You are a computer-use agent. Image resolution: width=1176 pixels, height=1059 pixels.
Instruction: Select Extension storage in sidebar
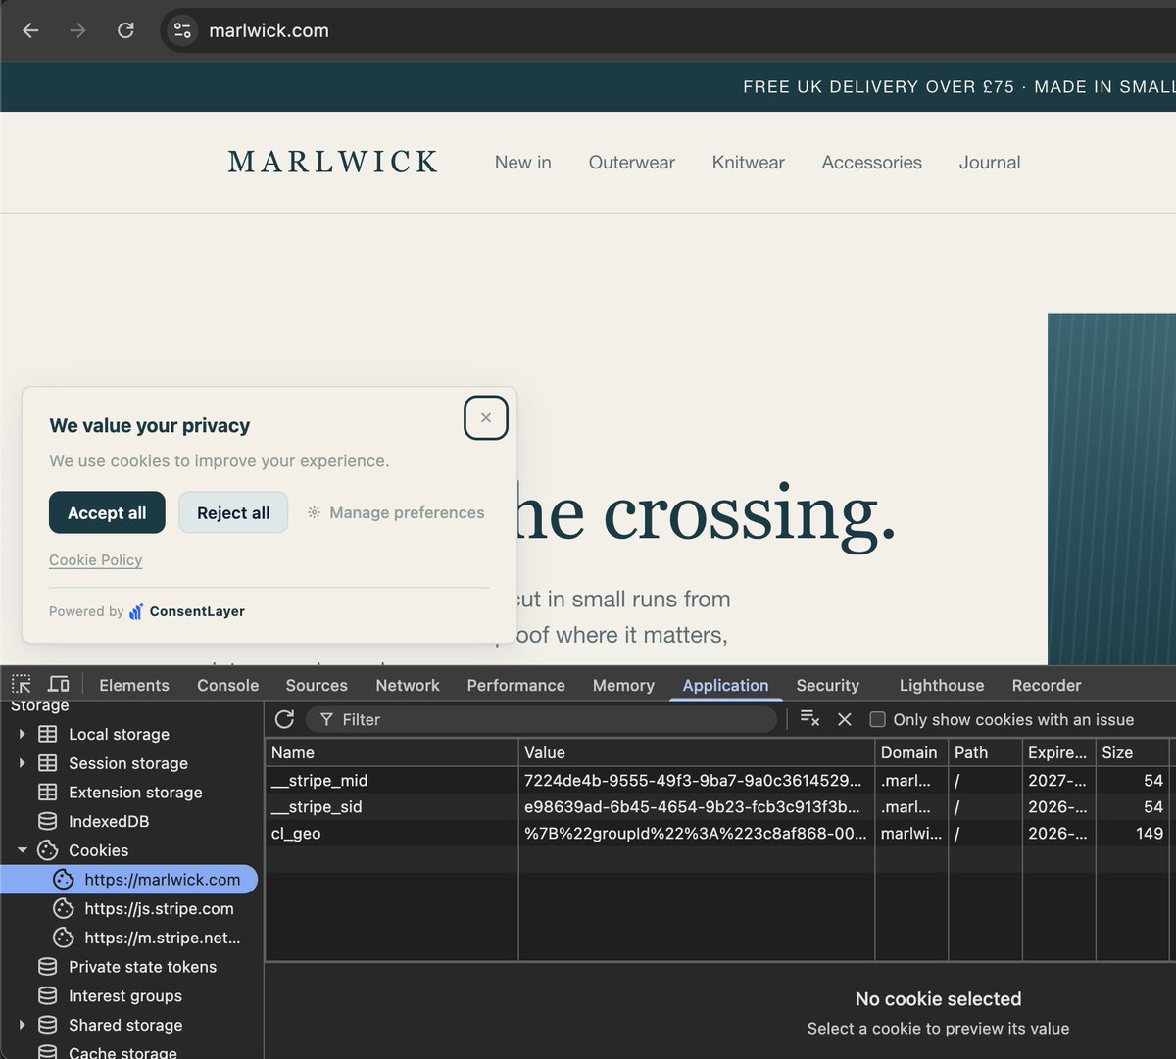[135, 793]
